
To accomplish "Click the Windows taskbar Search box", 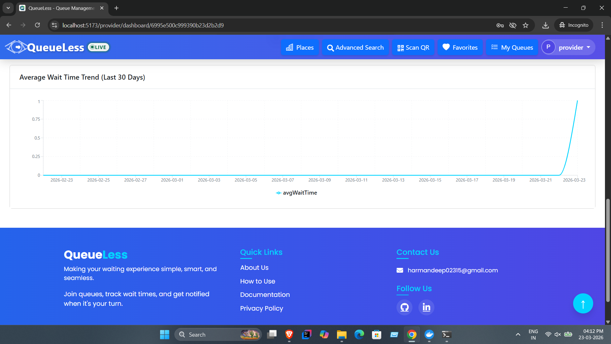I will click(x=218, y=335).
